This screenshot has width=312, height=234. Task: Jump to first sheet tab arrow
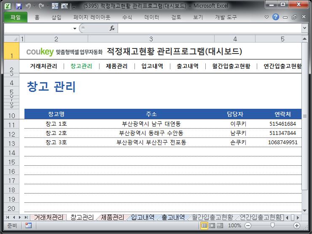[x=8, y=218]
